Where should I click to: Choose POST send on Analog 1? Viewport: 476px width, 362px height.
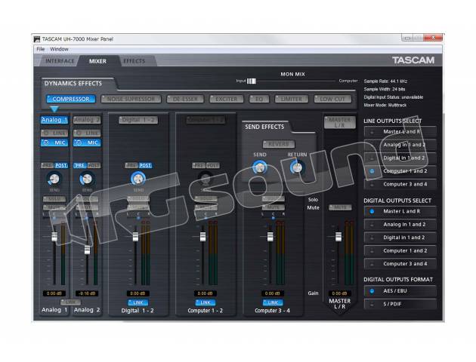tap(61, 165)
